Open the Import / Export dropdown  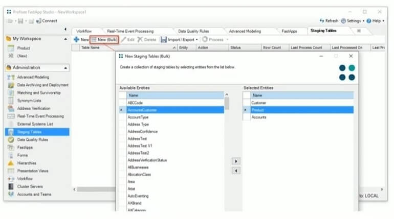pos(179,39)
